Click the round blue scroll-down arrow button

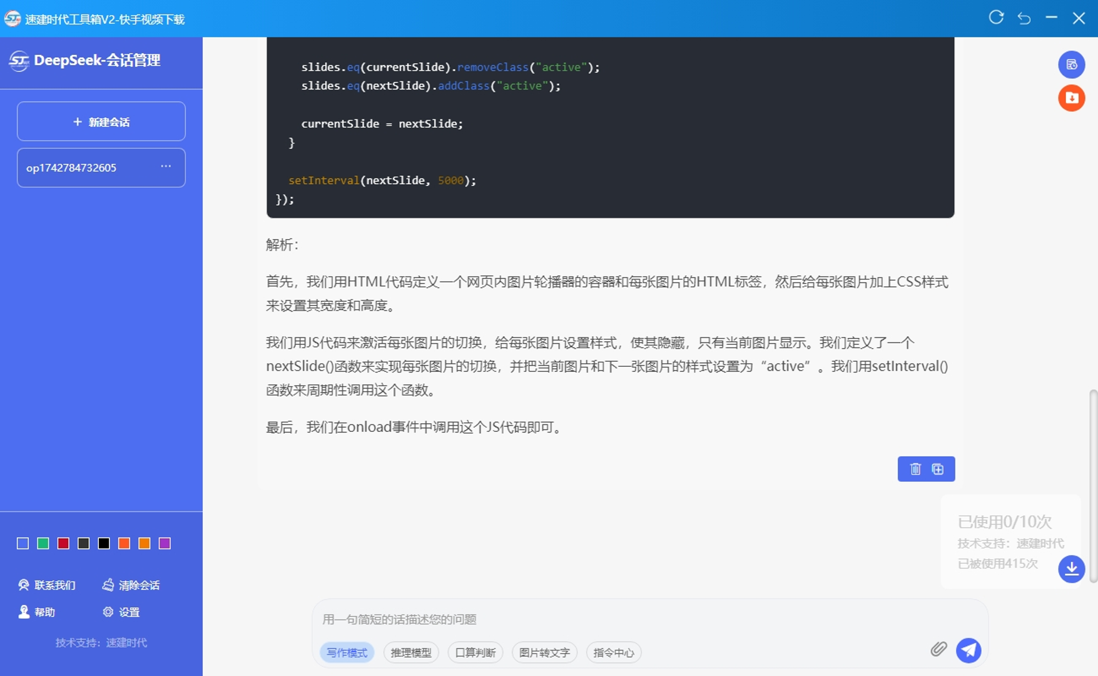tap(1071, 568)
